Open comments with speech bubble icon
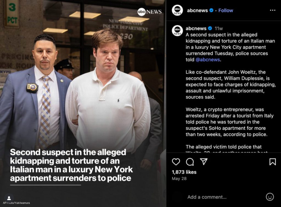This screenshot has width=281, height=207. pos(190,162)
